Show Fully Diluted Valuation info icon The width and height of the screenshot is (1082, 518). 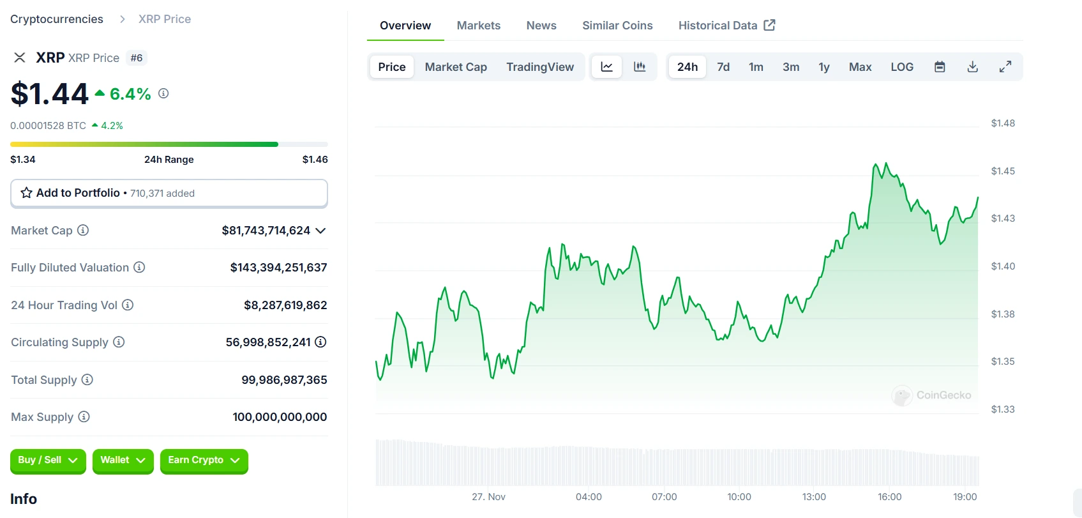139,267
